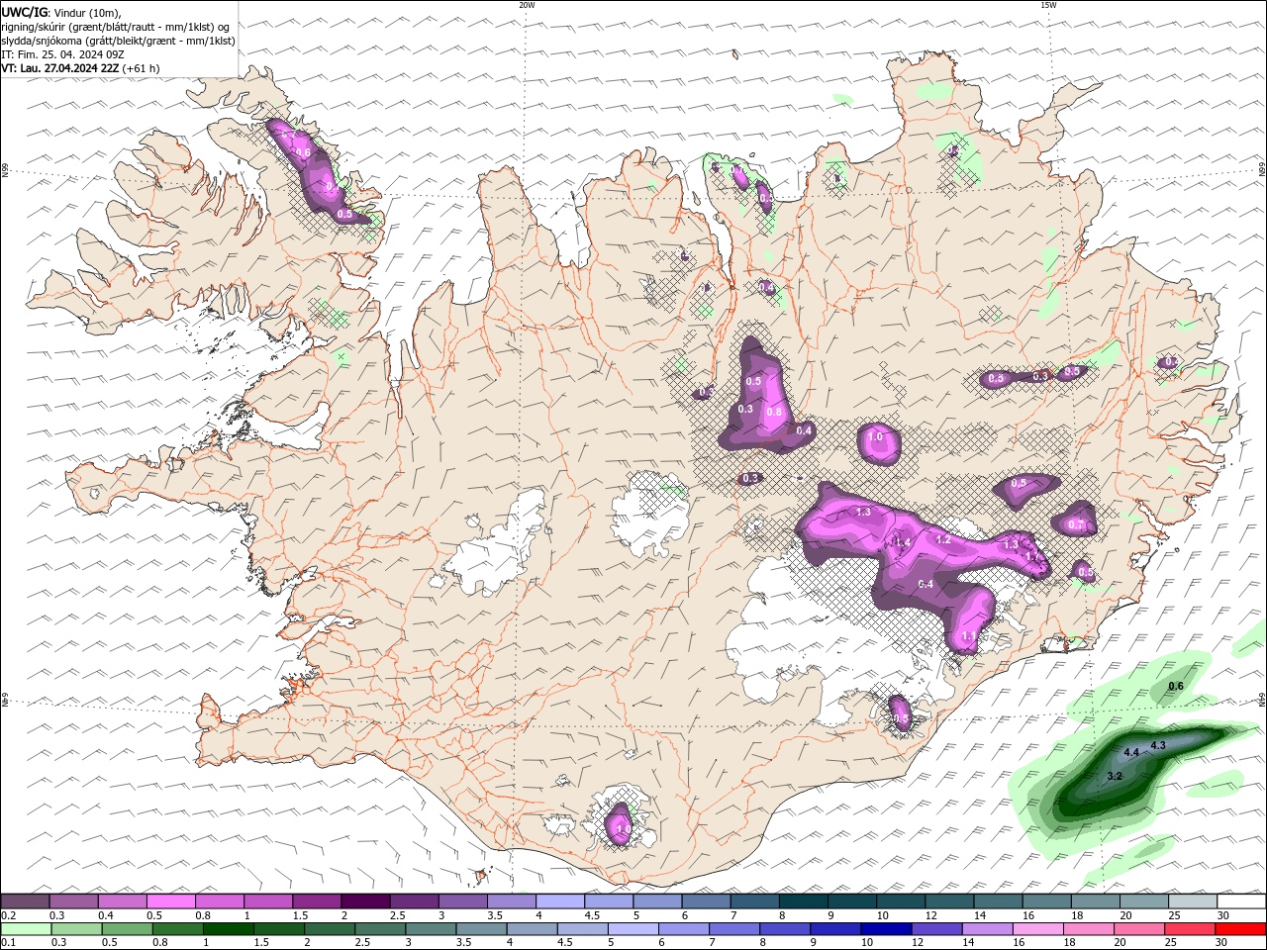The height and width of the screenshot is (950, 1267).
Task: Click the '4.3' rain value on the map
Action: point(1158,744)
